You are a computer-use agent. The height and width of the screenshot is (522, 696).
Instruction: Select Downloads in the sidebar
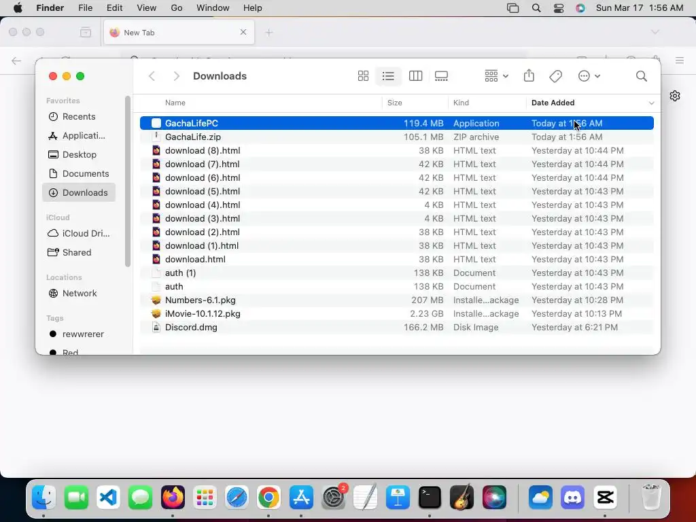[x=79, y=192]
